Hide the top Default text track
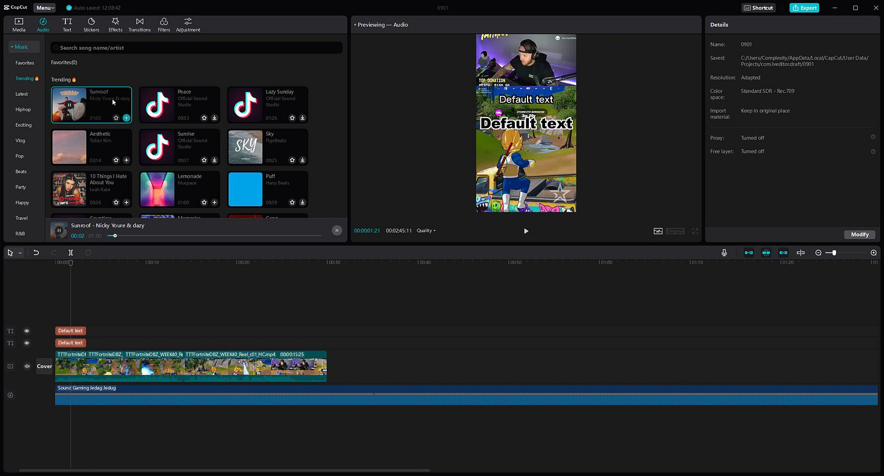The height and width of the screenshot is (476, 884). 27,331
